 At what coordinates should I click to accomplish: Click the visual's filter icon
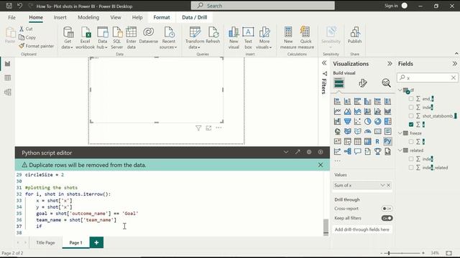198,128
